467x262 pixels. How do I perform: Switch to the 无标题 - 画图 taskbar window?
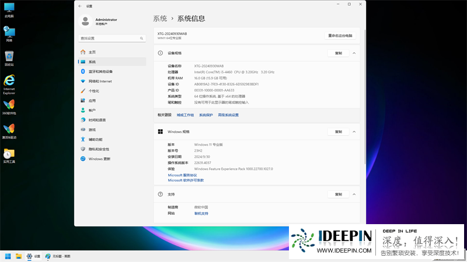click(58, 256)
